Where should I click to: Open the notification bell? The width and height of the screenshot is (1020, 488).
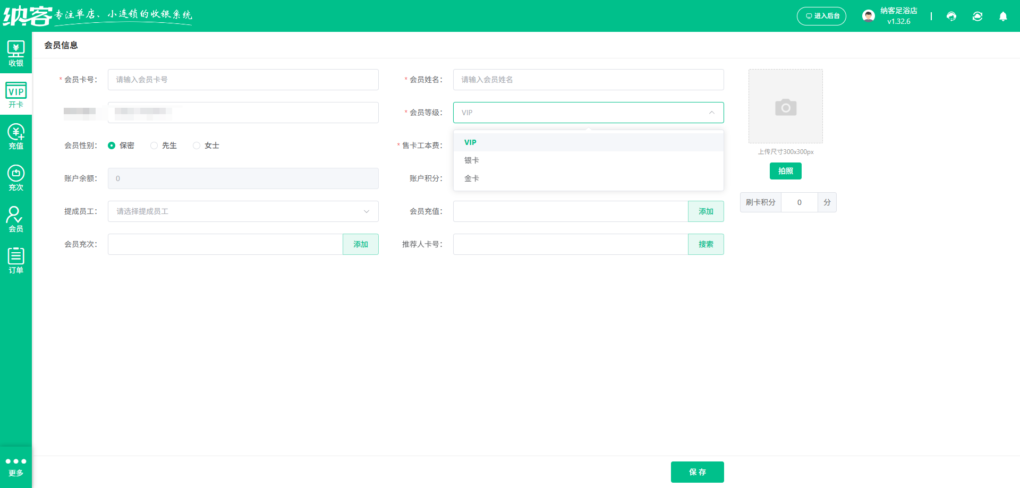pyautogui.click(x=1003, y=16)
